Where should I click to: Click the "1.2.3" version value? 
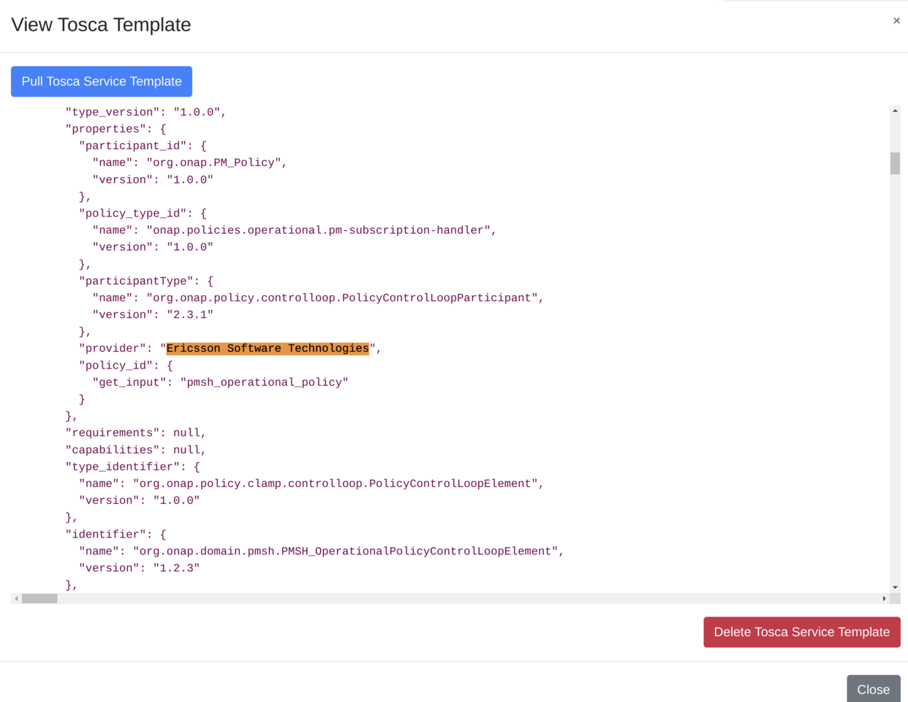point(176,567)
